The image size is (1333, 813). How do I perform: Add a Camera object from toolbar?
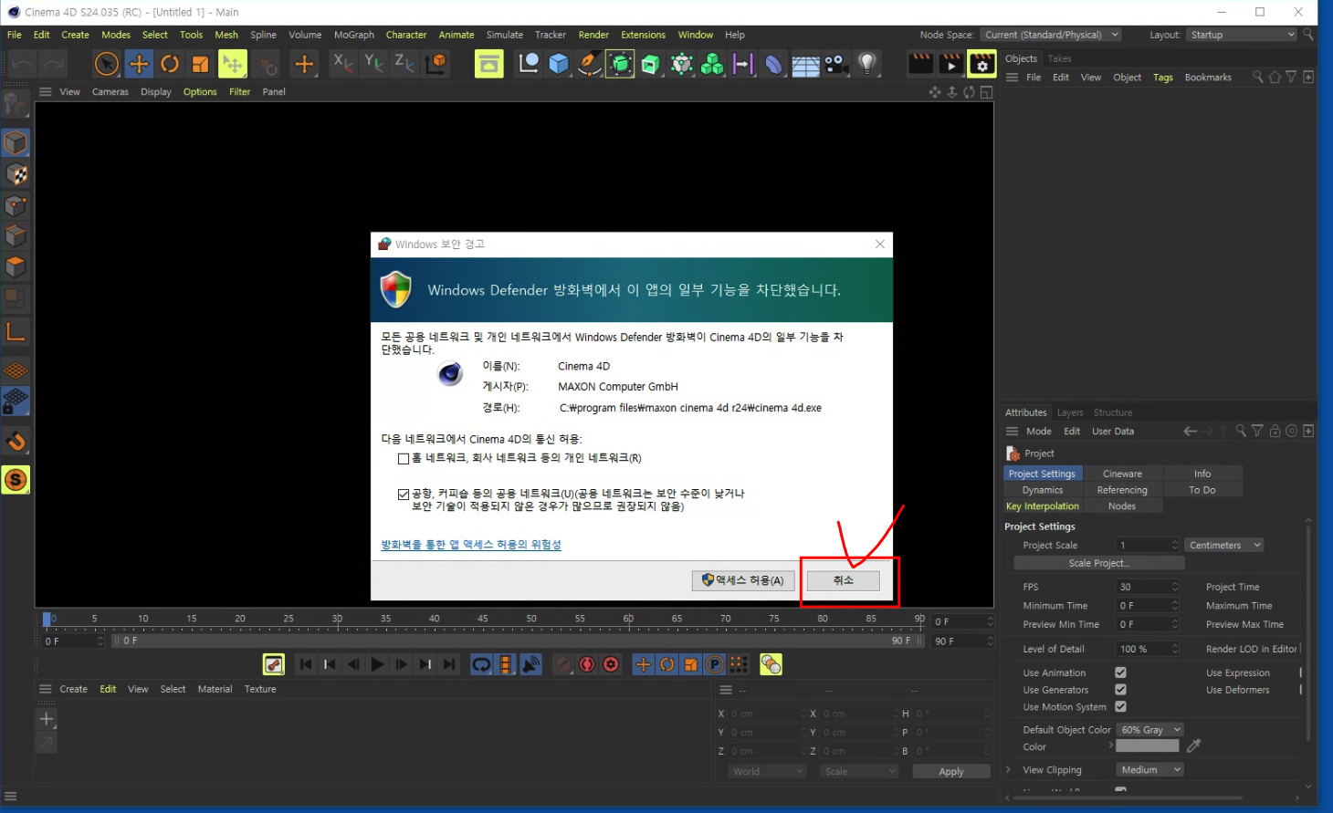[835, 64]
